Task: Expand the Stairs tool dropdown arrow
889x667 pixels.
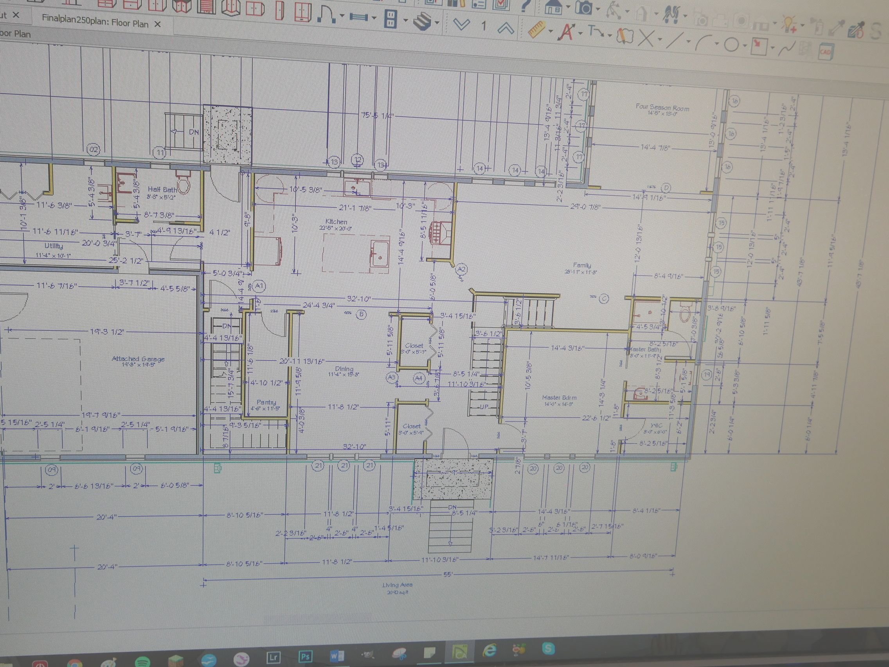Action: pos(437,22)
